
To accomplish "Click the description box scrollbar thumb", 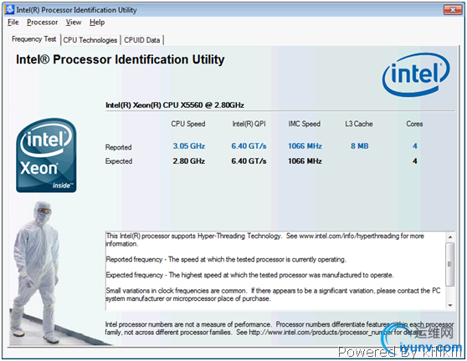I will point(449,264).
